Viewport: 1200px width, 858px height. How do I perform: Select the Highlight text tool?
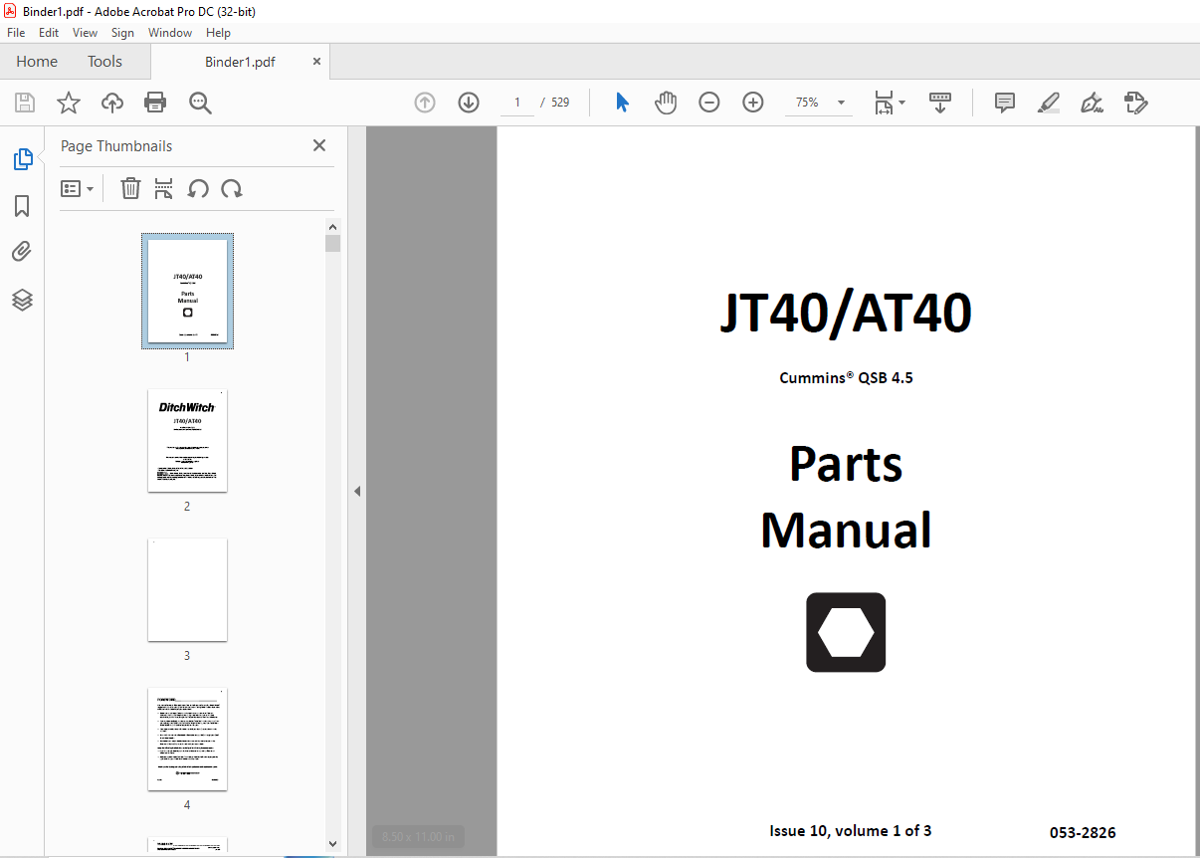[1048, 103]
